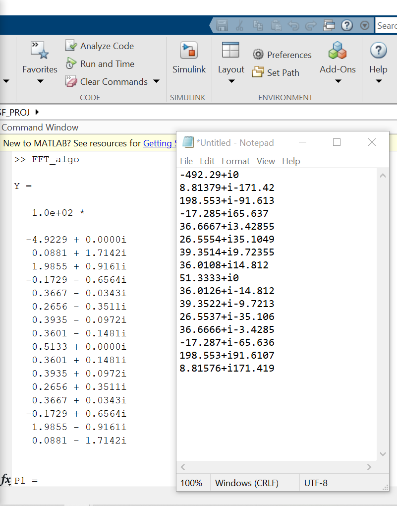Open MATLAB Preferences gear

pos(258,55)
